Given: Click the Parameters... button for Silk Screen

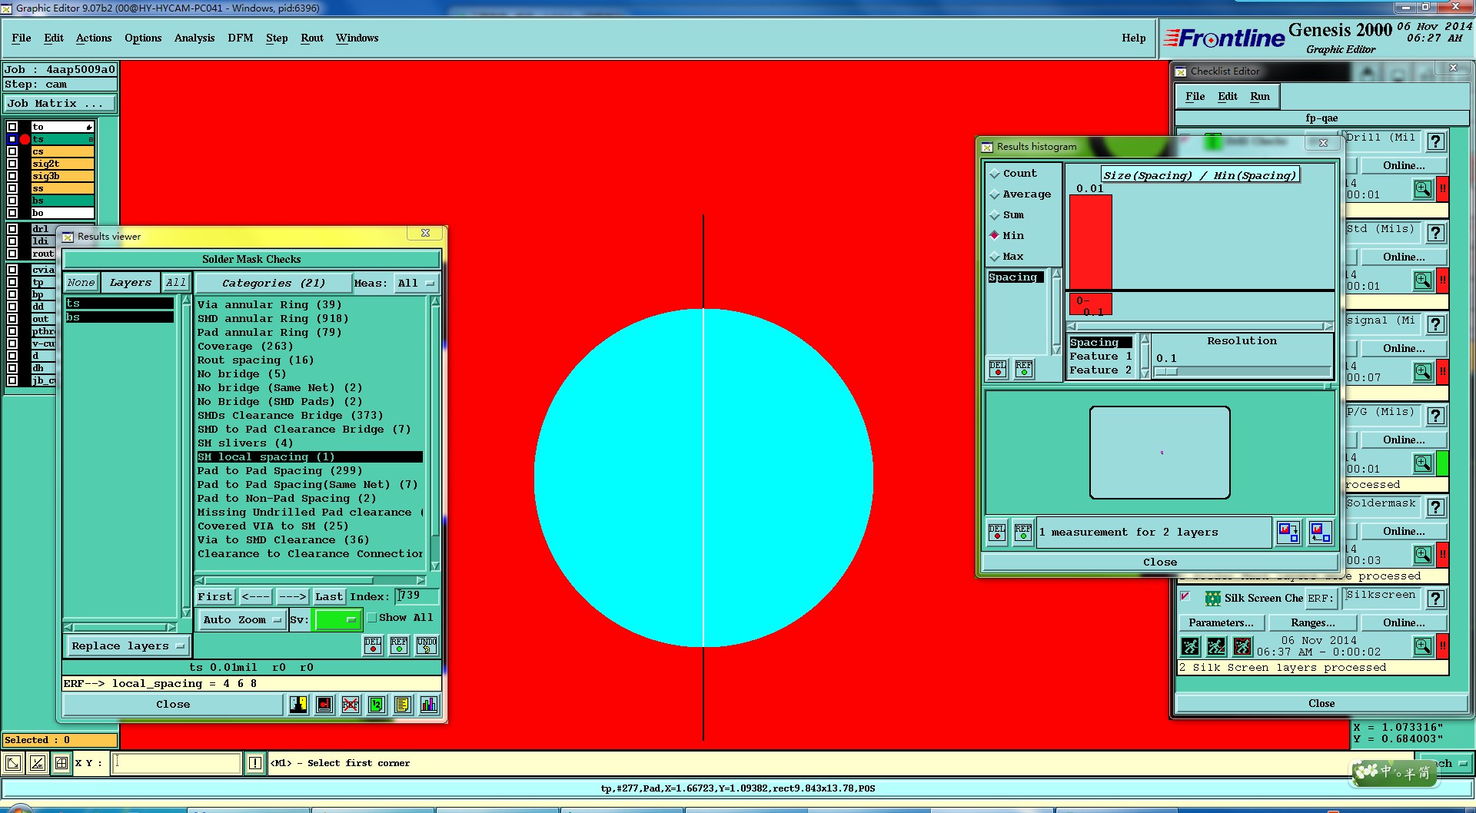Looking at the screenshot, I should click(1221, 622).
